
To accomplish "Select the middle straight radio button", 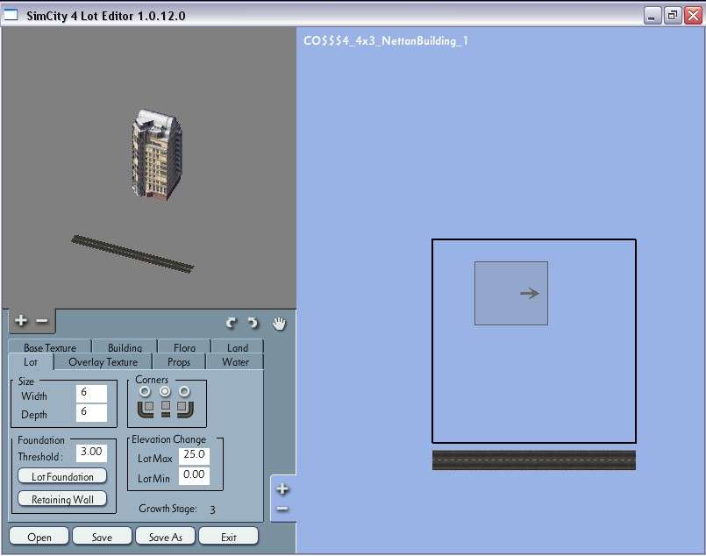I will (x=165, y=391).
